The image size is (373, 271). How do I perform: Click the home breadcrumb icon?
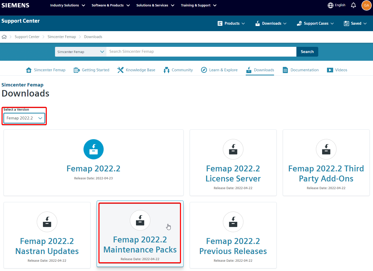[x=4, y=37]
